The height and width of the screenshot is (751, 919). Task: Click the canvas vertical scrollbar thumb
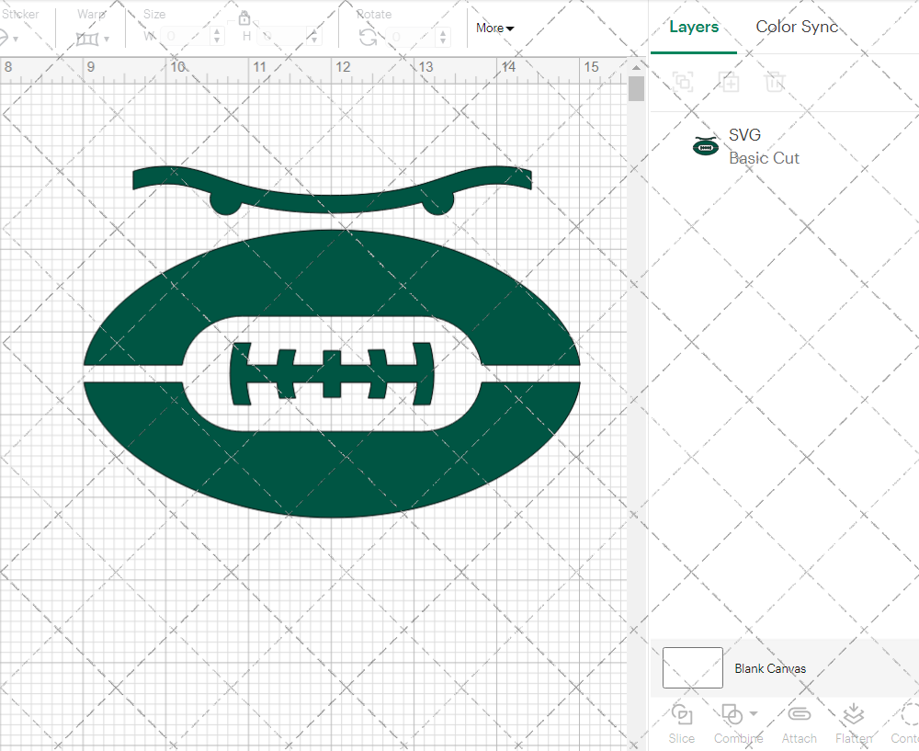tap(636, 89)
